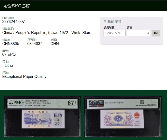The height and width of the screenshot is (140, 167).
Task: Click the magnifier icon beside 新的搜尋
Action: 105,22
